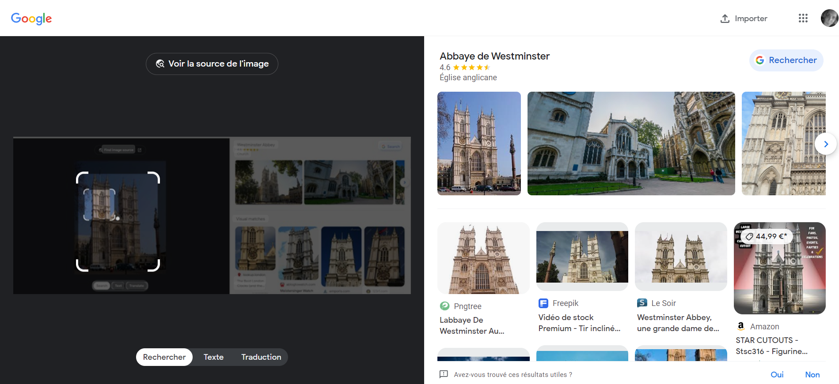Open the Google logo homepage link
This screenshot has width=839, height=384.
click(31, 19)
